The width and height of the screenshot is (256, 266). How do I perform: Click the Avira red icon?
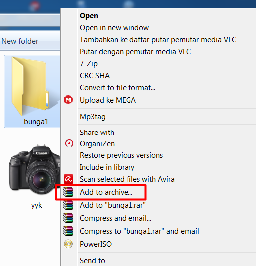coord(68,179)
